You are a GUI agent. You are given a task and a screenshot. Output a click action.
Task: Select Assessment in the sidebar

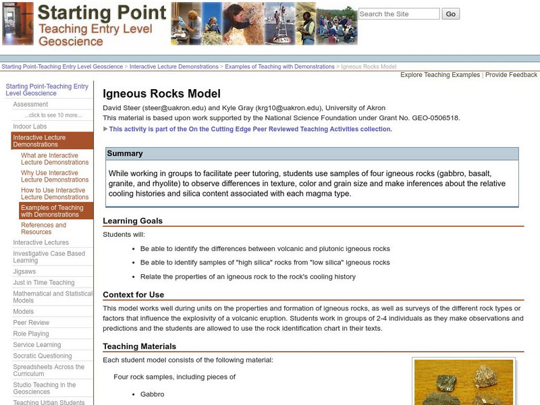pyautogui.click(x=30, y=105)
